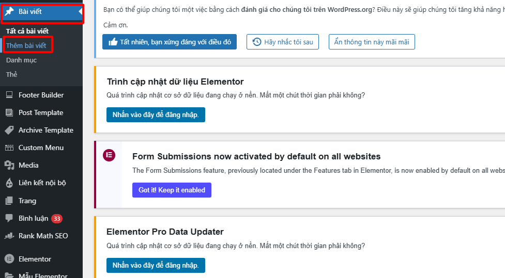Click the Liên kết nội bộ icon
This screenshot has width=505, height=278.
click(x=9, y=183)
